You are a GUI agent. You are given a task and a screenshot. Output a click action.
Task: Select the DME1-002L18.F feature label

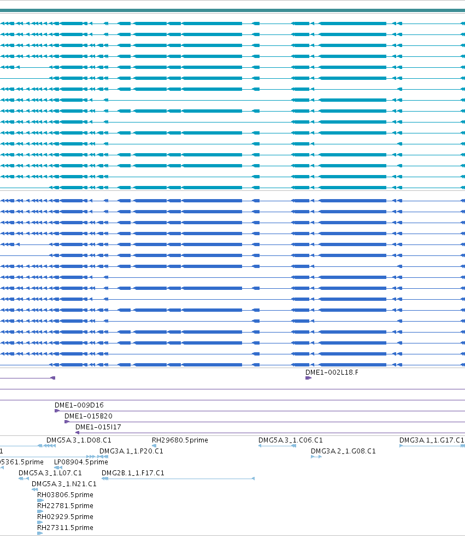332,372
